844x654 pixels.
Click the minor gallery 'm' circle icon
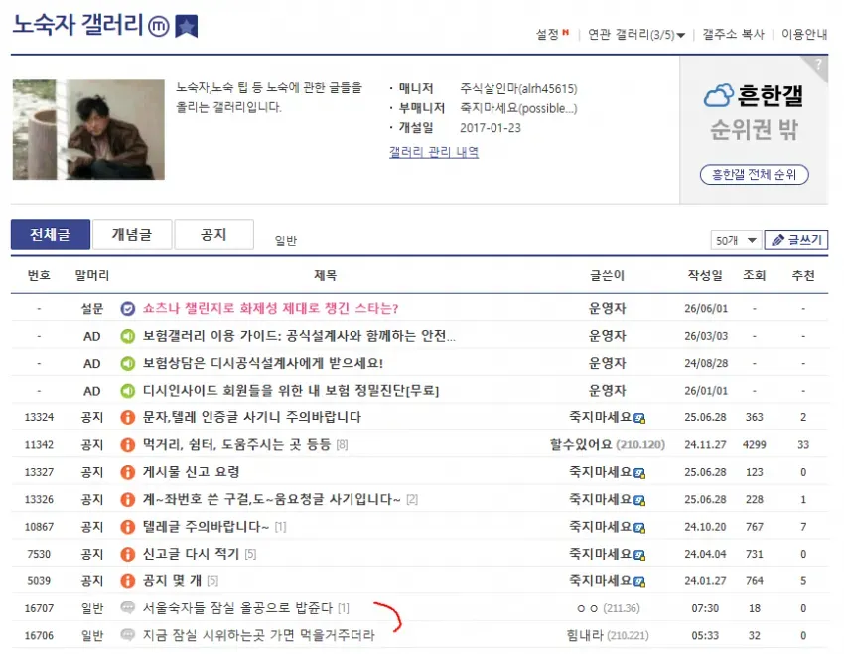pos(159,27)
